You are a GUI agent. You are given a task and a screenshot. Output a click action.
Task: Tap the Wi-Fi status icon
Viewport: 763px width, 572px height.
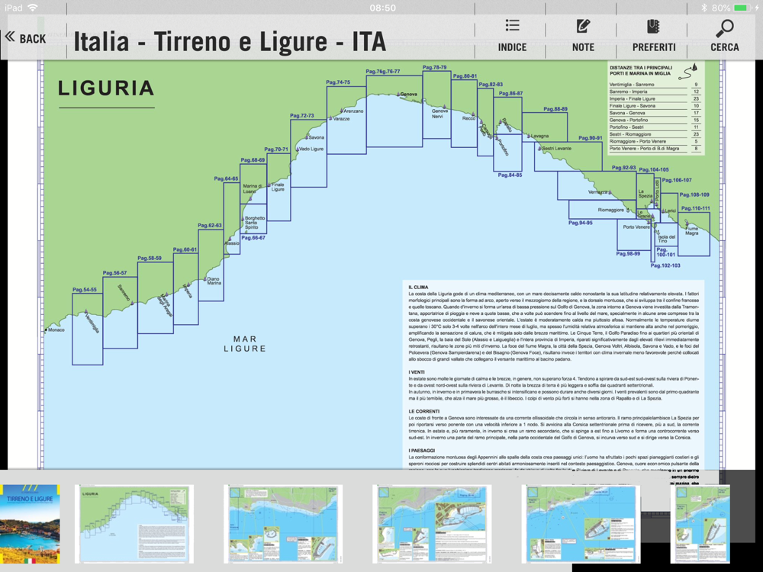pyautogui.click(x=33, y=8)
